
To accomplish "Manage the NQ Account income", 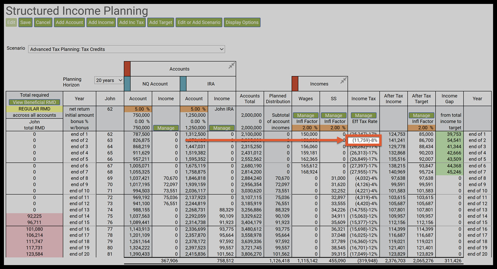I will (x=166, y=128).
